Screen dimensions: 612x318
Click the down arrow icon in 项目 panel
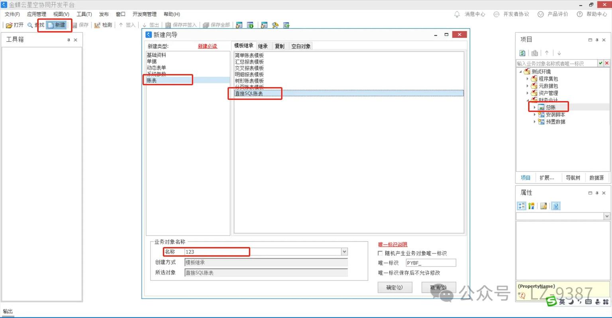tap(559, 53)
